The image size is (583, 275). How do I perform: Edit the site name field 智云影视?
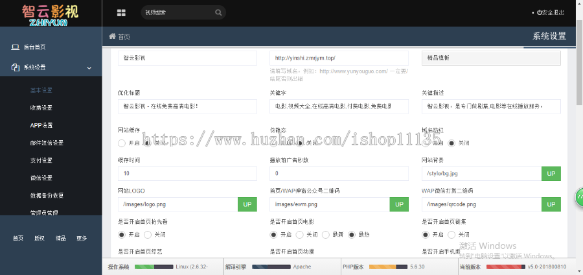[187, 58]
